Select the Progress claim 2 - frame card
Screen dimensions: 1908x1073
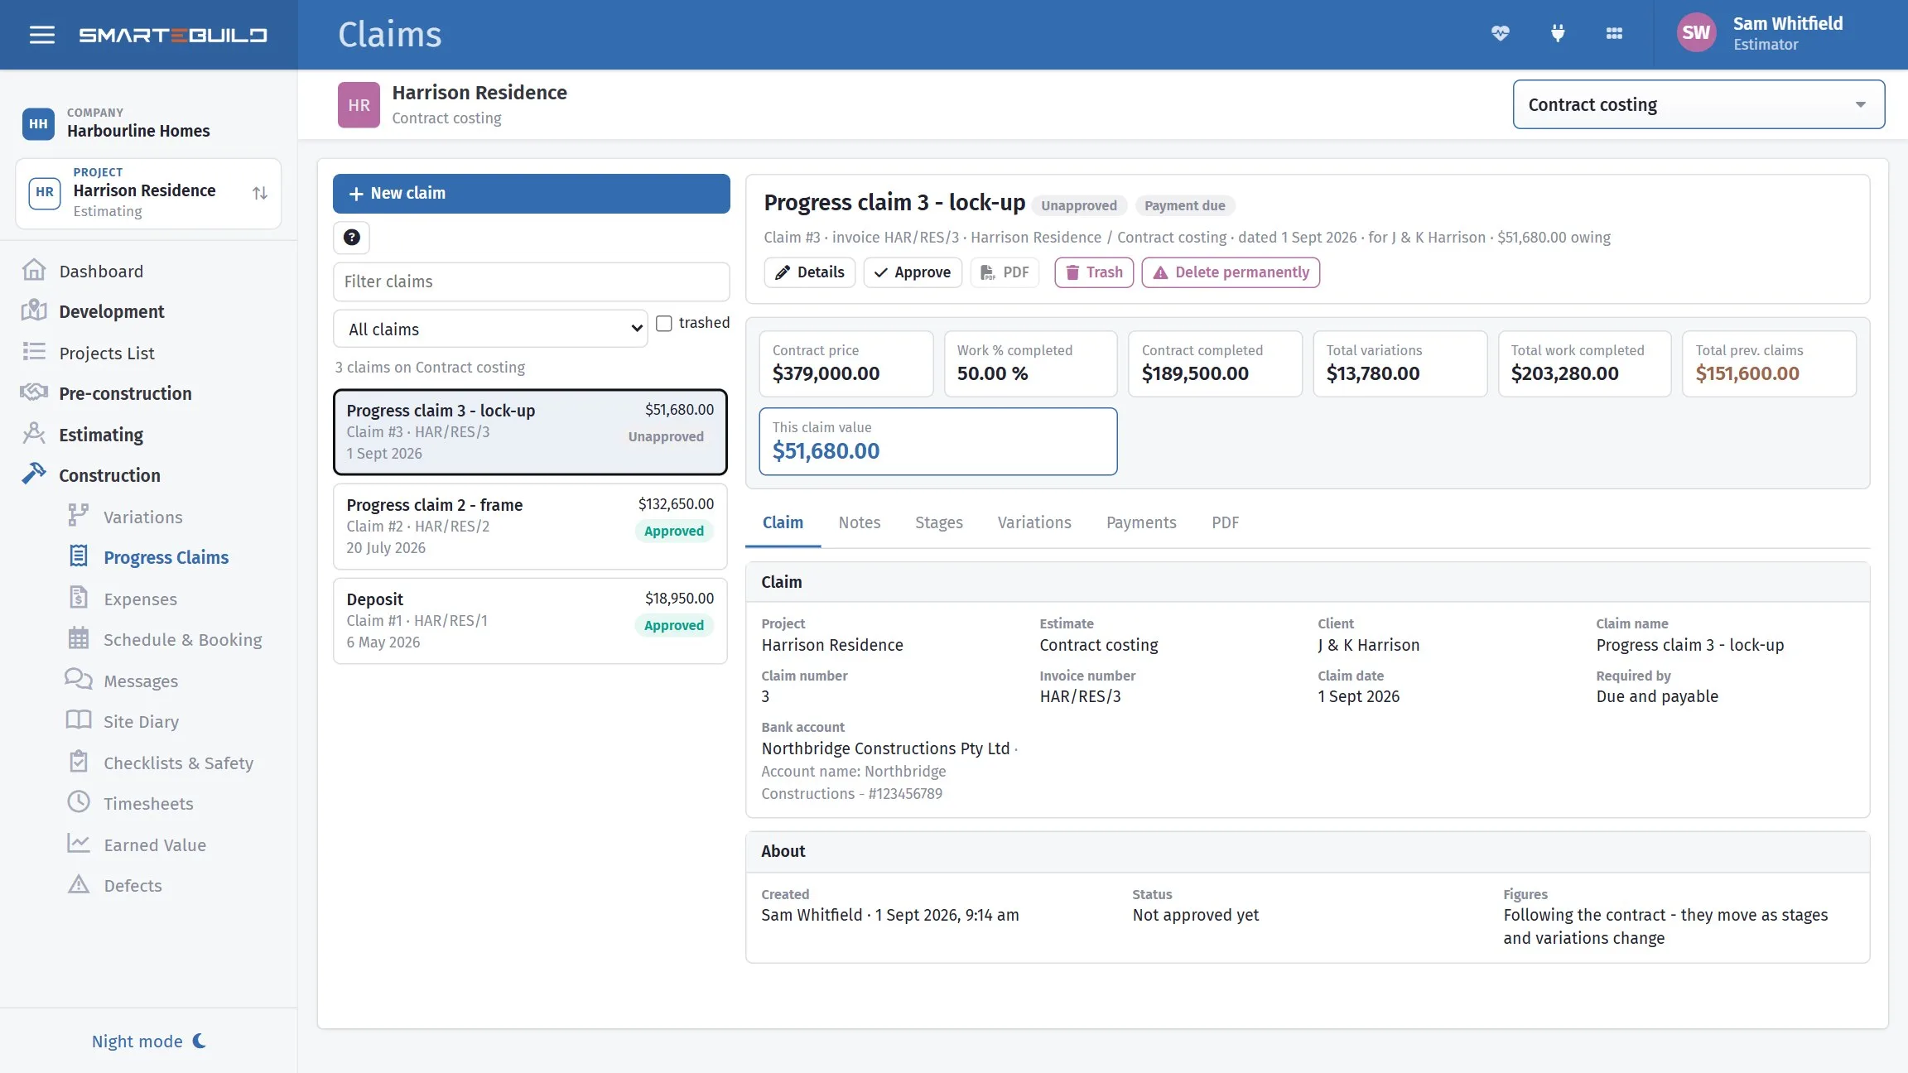click(x=530, y=526)
